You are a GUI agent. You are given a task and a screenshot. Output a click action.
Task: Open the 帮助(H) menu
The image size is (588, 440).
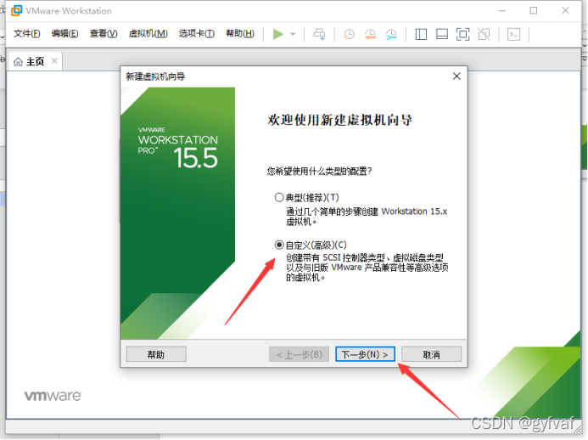coord(240,34)
